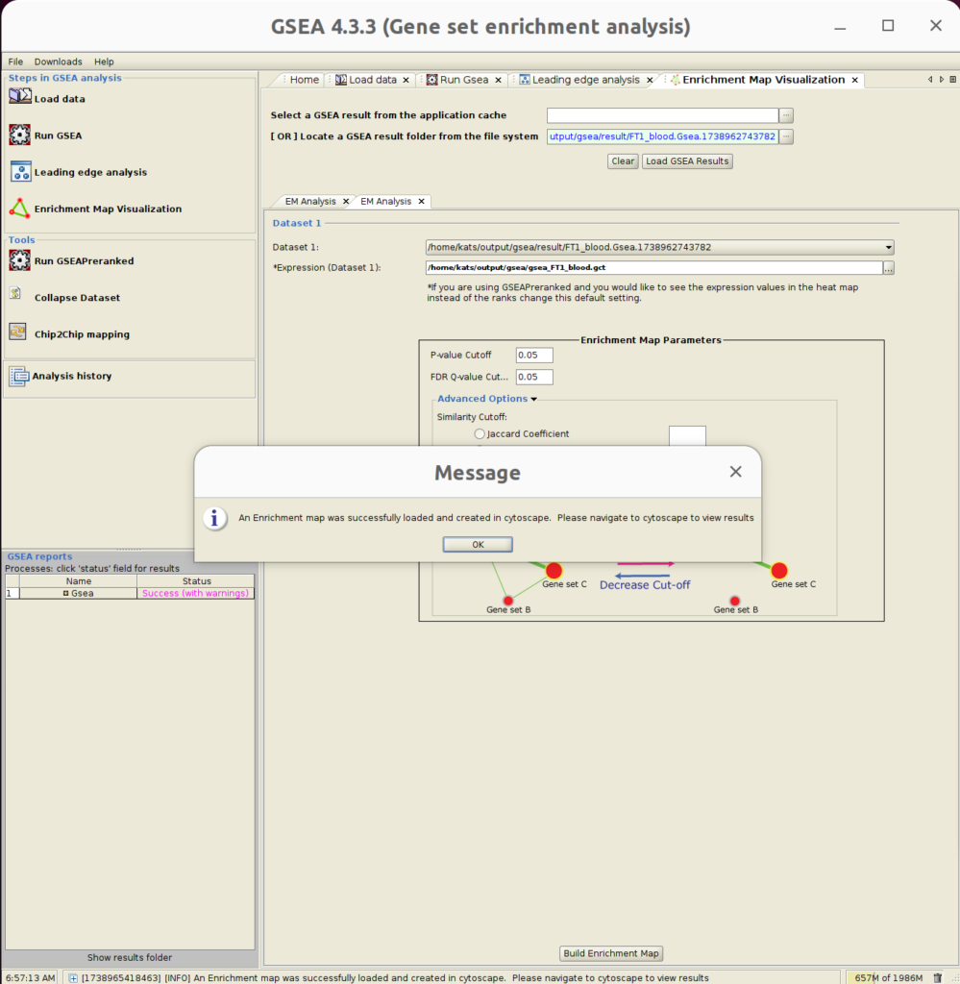Close the Leading edge analysis tab
This screenshot has width=960, height=984.
coord(650,80)
